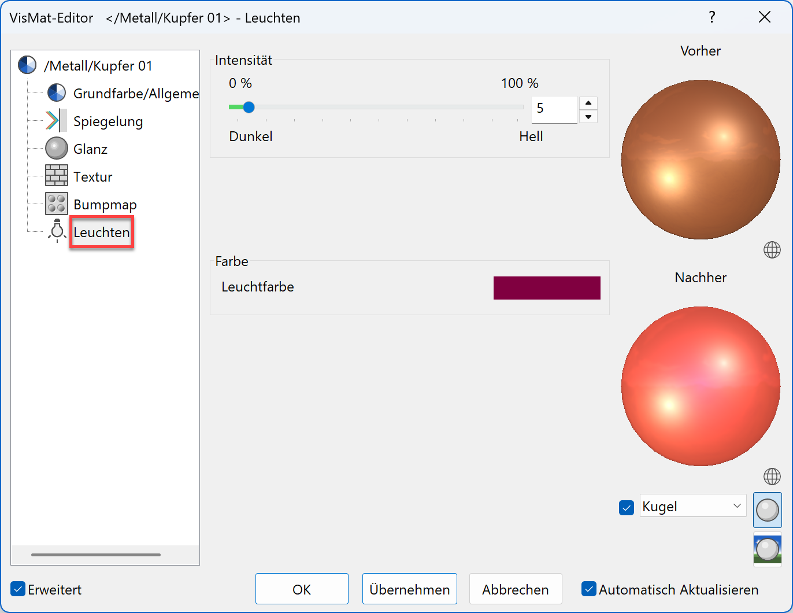Uncheck the box beside the Kugel dropdown
The height and width of the screenshot is (613, 793).
pos(626,507)
